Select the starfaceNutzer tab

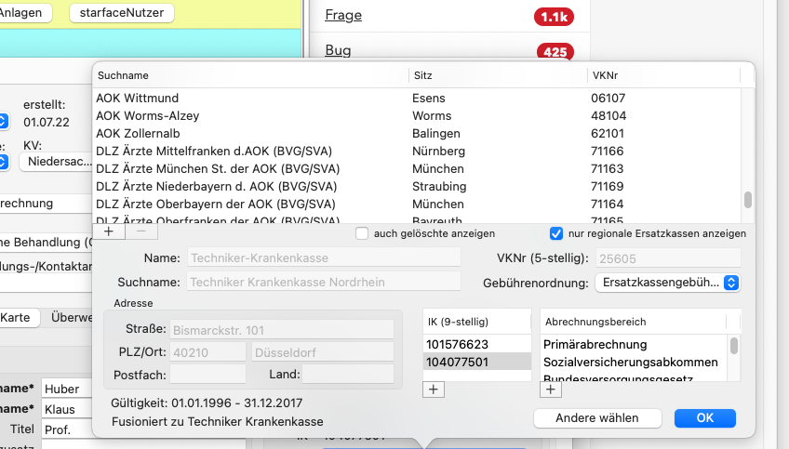122,13
